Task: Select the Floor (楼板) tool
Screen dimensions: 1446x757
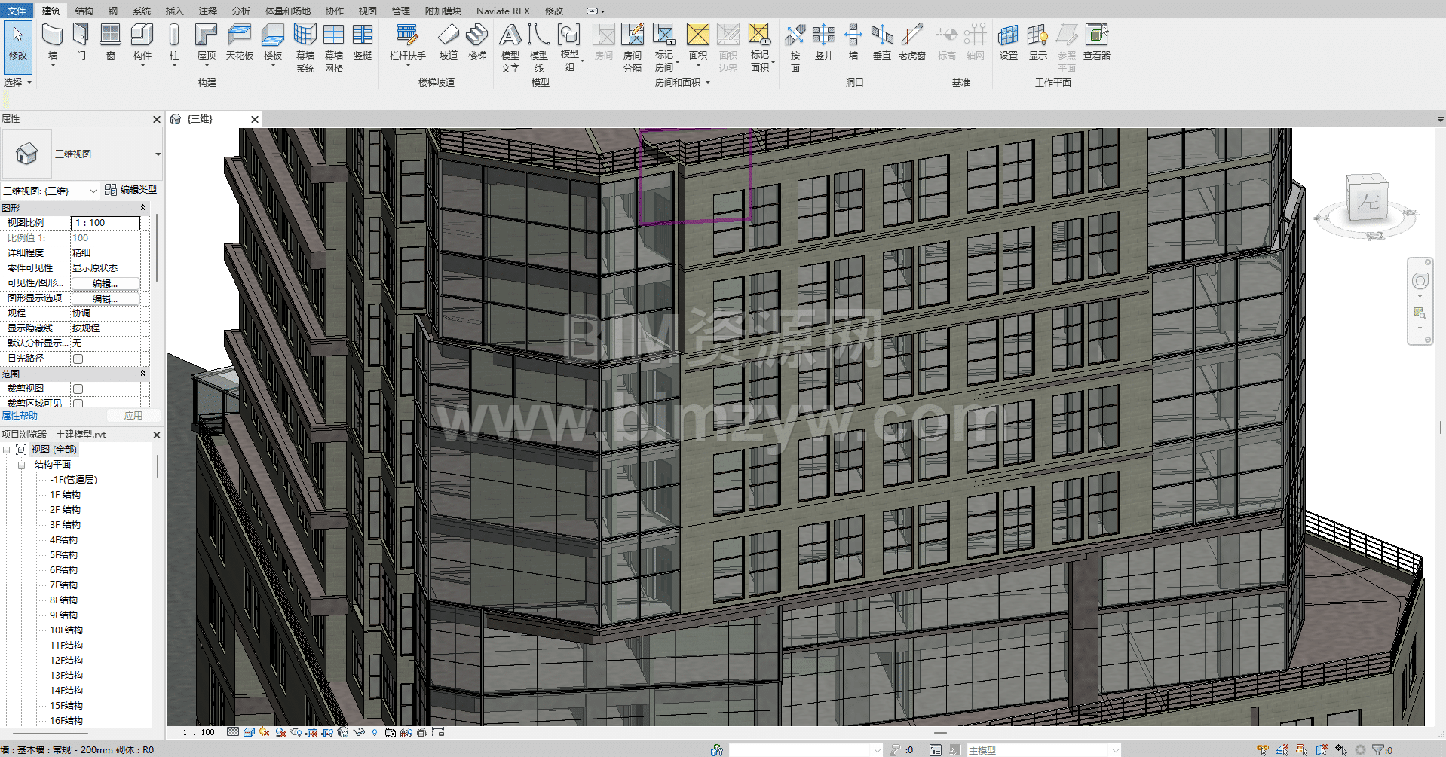Action: pyautogui.click(x=273, y=42)
